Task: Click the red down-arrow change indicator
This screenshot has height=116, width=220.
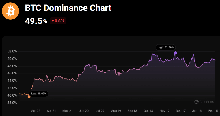Action: 53,21
